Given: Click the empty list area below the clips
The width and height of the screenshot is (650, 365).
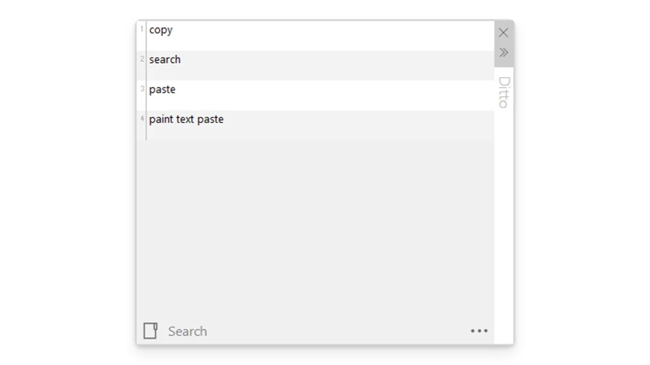Looking at the screenshot, I should click(x=315, y=227).
